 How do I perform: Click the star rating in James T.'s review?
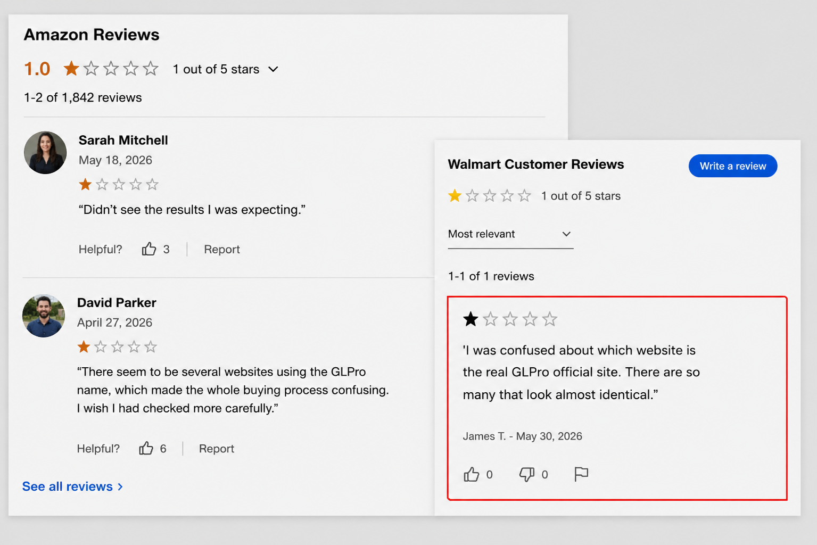point(510,319)
